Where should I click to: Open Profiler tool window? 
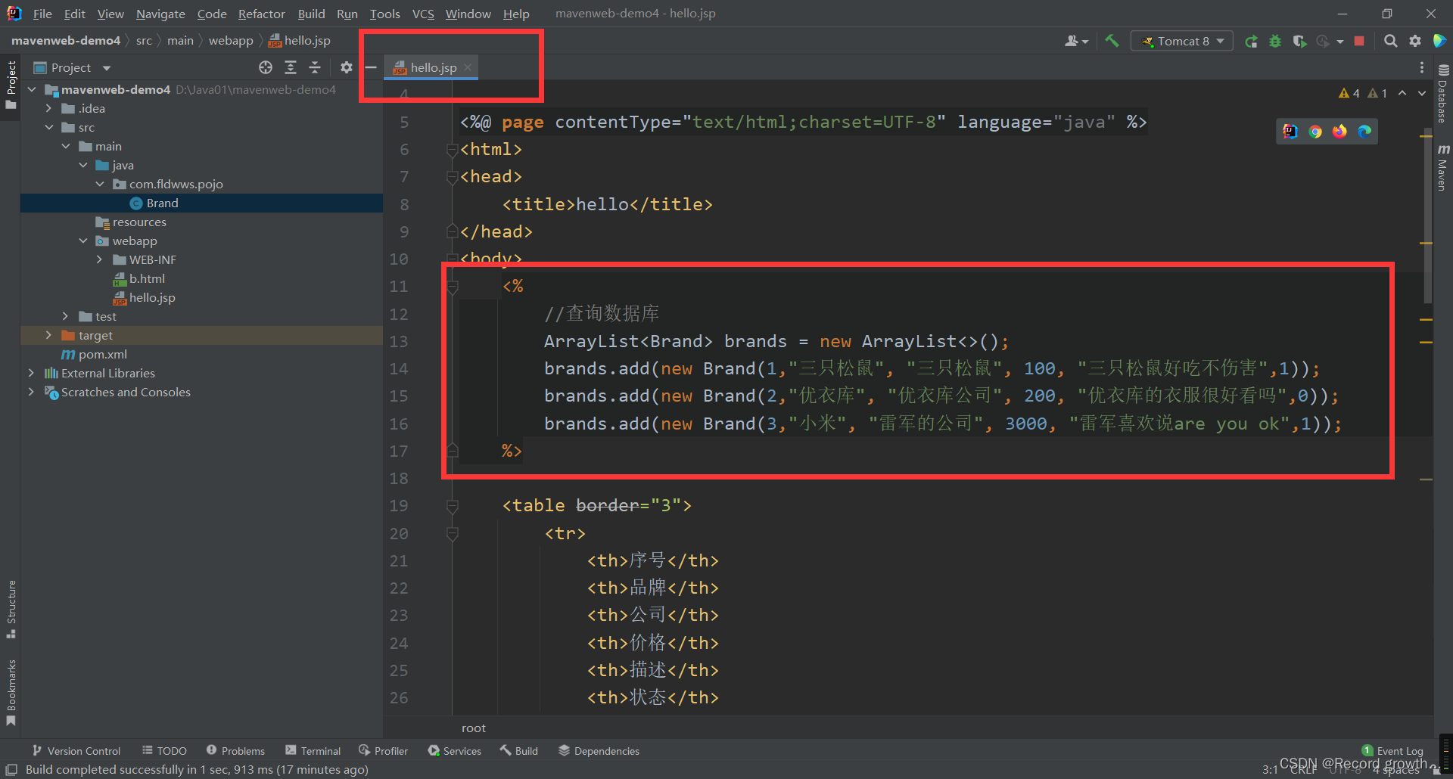(383, 750)
